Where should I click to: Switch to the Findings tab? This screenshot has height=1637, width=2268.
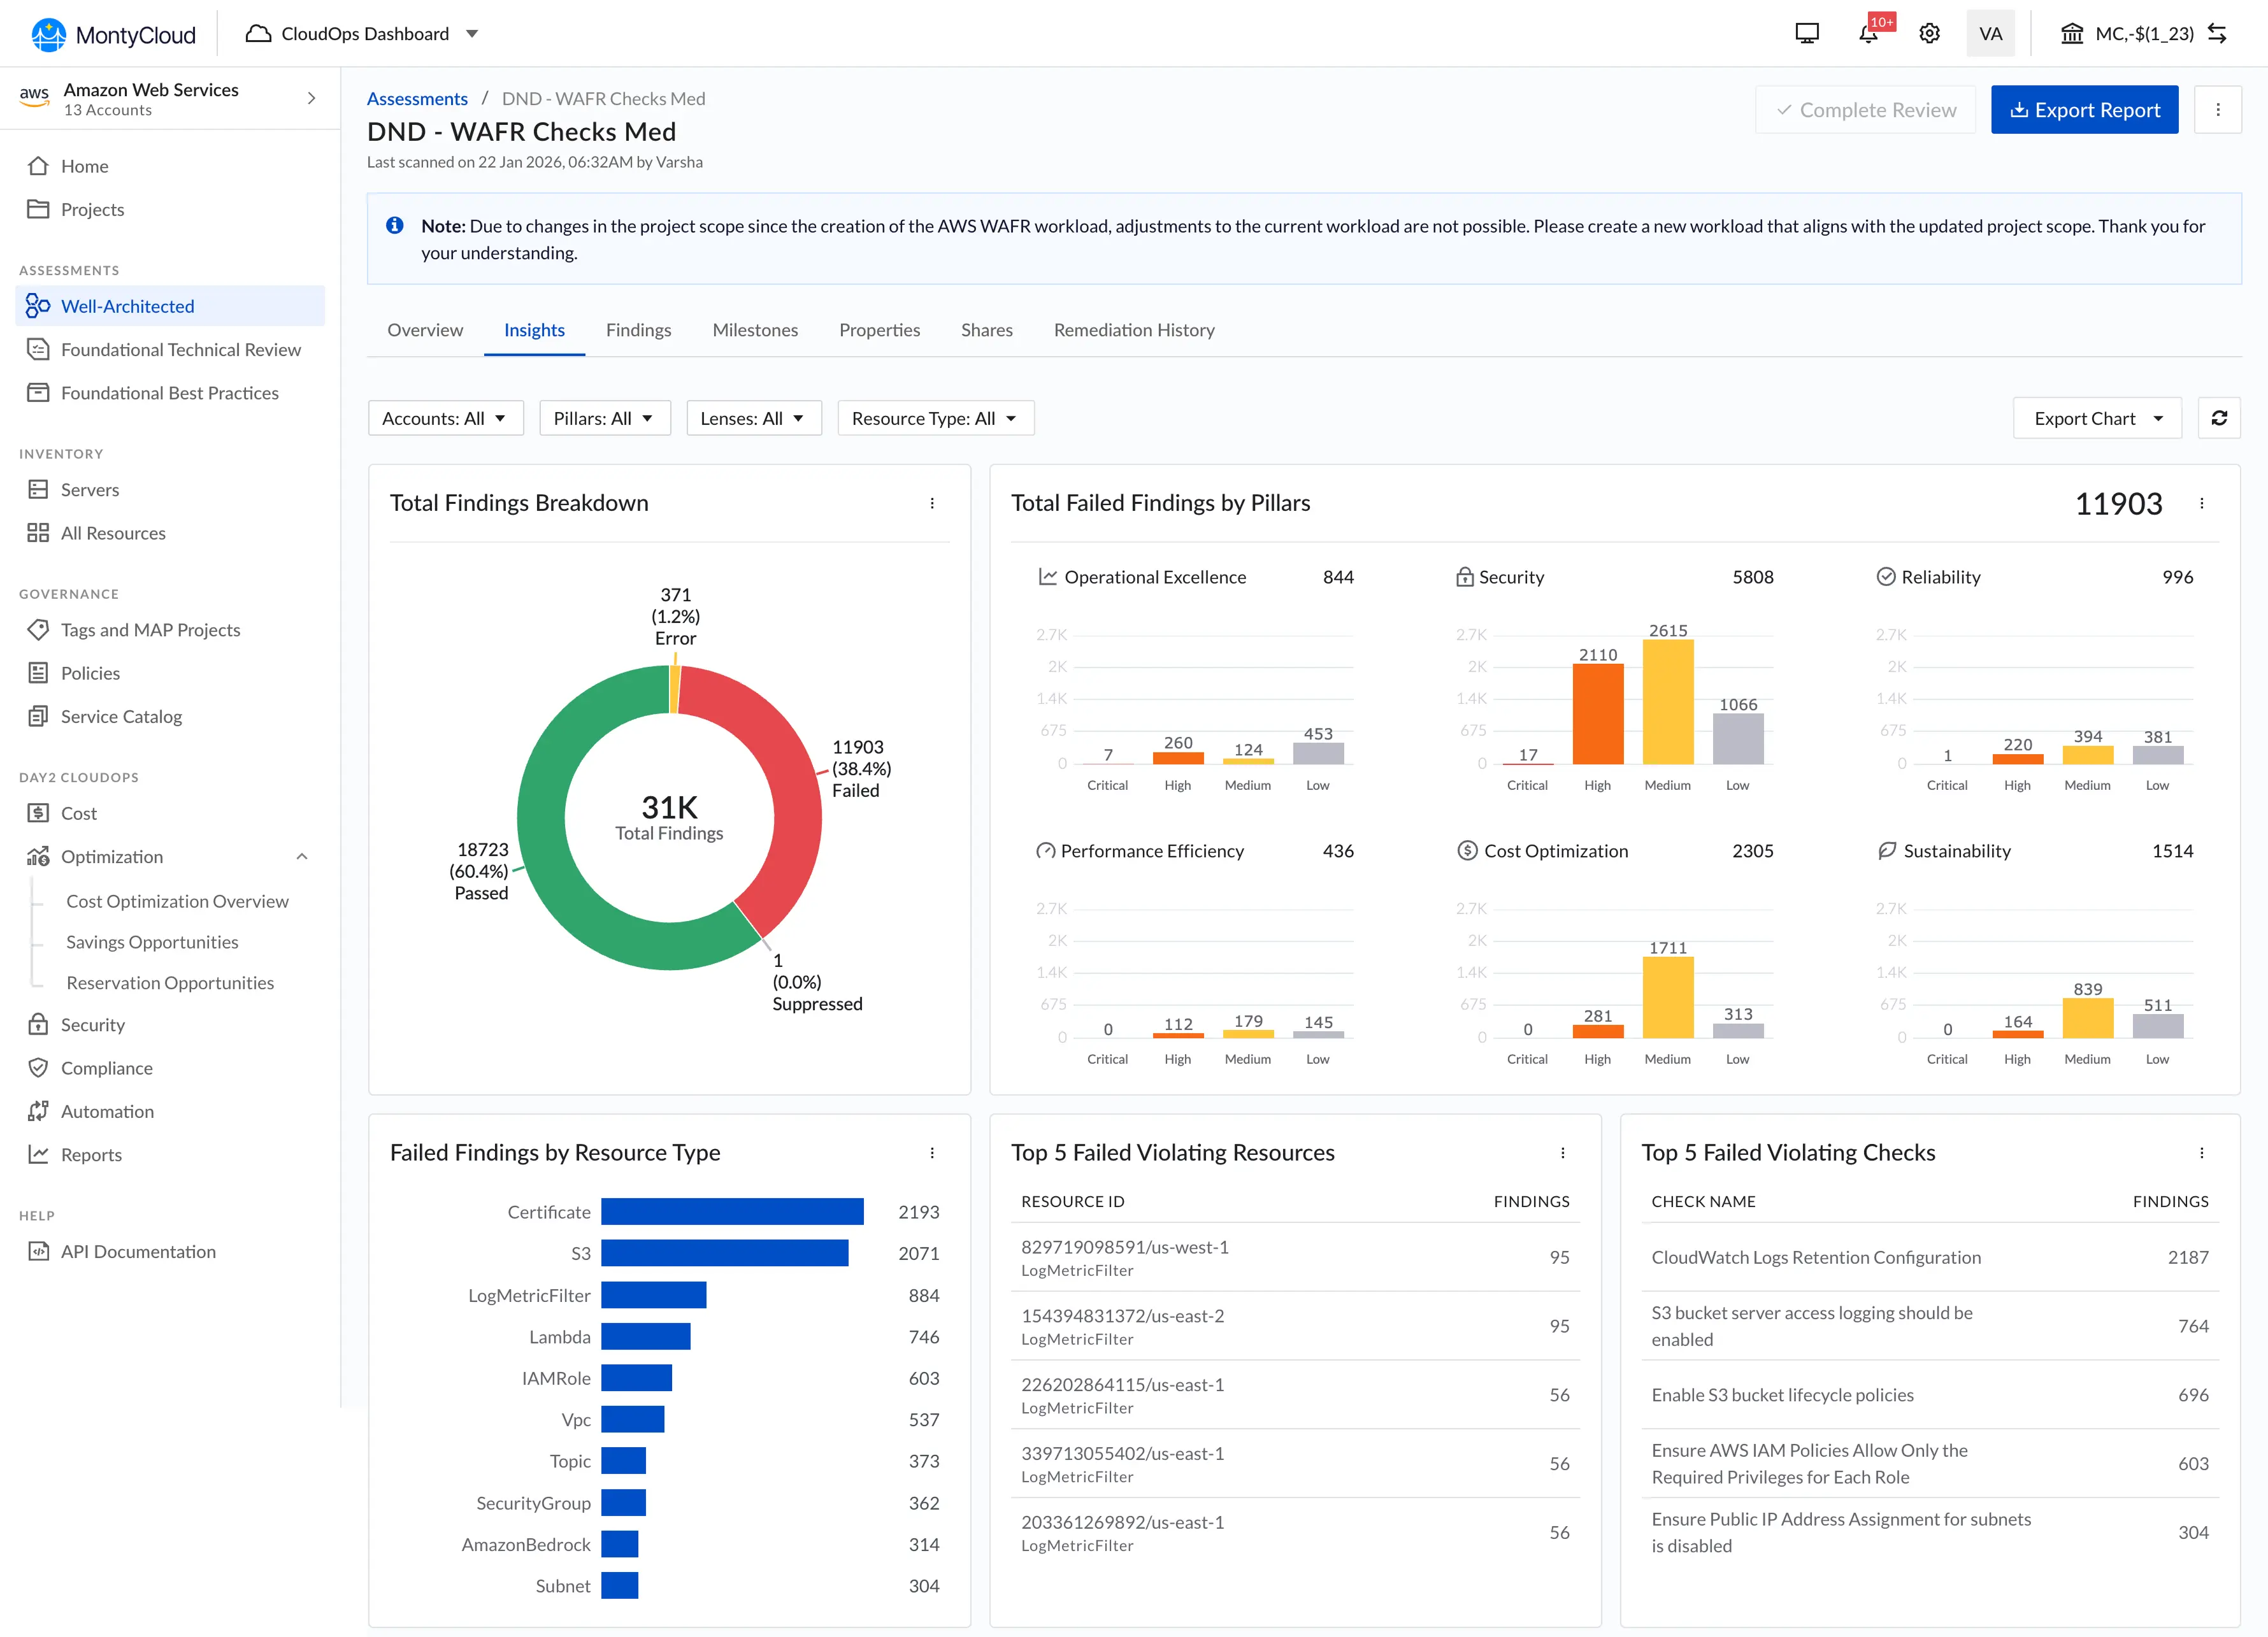pos(638,330)
